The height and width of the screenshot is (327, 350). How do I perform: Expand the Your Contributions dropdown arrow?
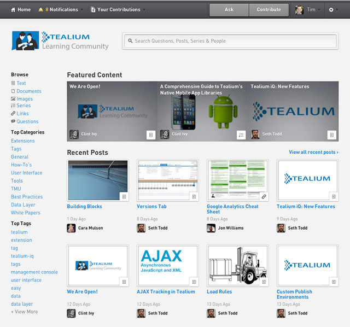pyautogui.click(x=144, y=10)
